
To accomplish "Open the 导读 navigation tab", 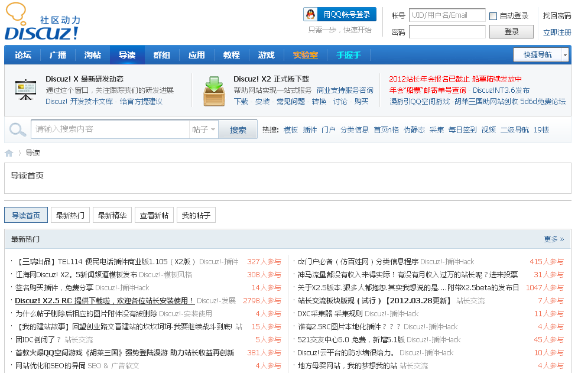I will [x=127, y=55].
